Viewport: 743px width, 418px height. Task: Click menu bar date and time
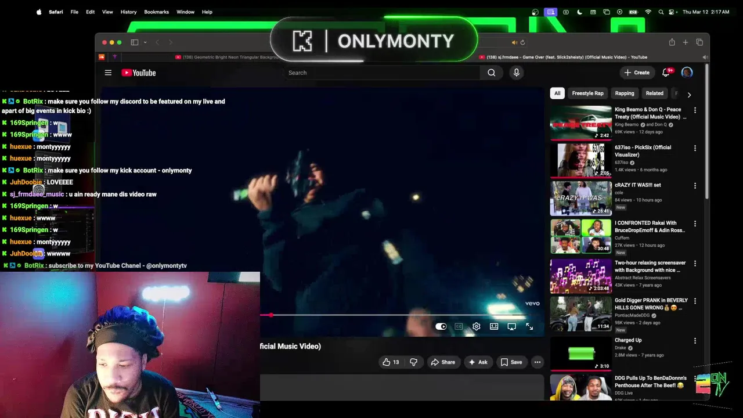pyautogui.click(x=706, y=12)
